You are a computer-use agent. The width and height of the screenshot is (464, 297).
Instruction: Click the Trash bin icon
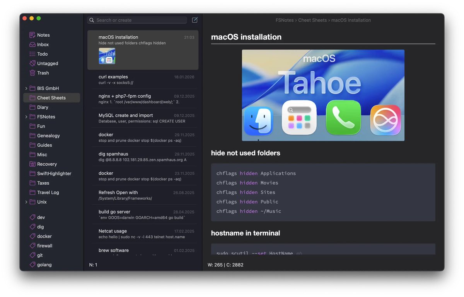click(32, 73)
